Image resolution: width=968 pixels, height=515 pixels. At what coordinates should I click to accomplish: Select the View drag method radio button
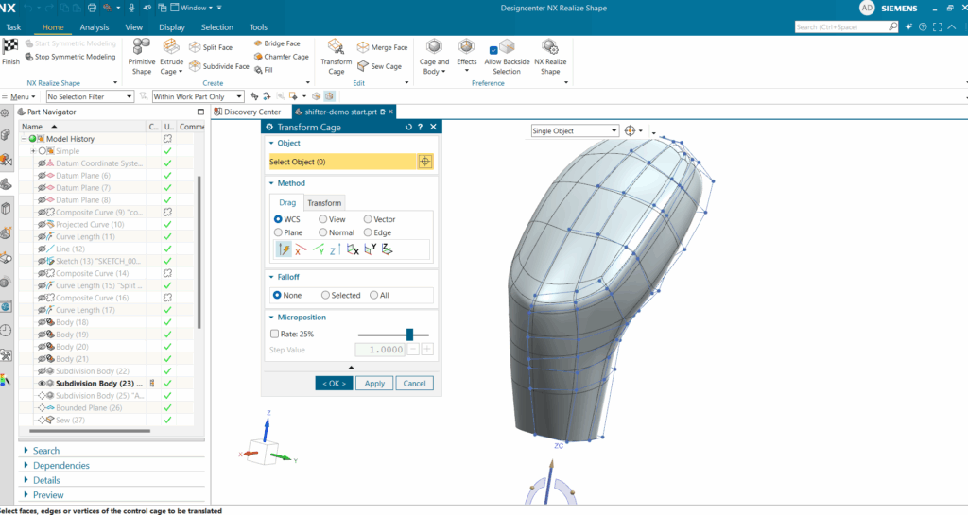point(324,219)
